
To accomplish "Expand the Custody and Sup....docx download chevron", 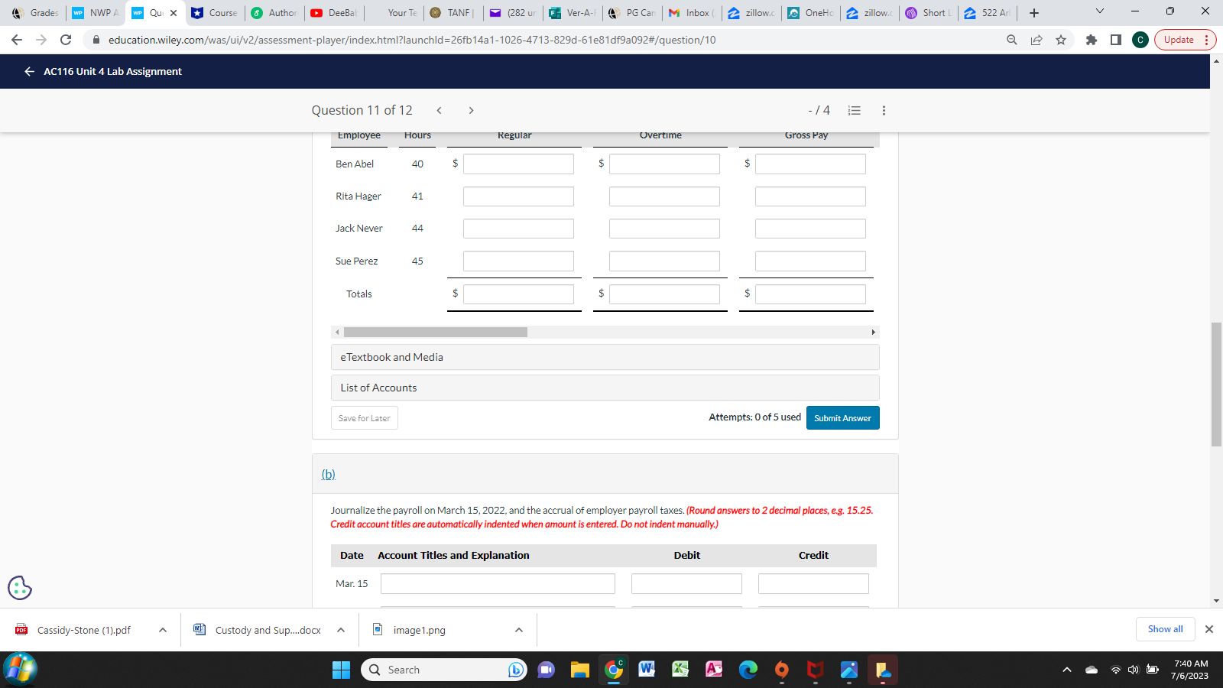I will (341, 630).
